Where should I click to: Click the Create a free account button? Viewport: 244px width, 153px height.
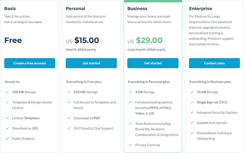tap(30, 63)
